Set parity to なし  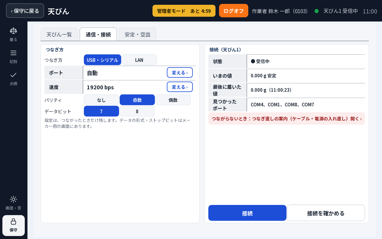coord(101,100)
